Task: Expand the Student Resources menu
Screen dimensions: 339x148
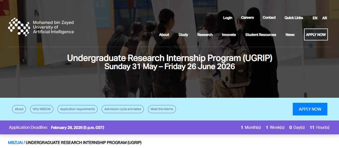Action: pyautogui.click(x=260, y=35)
